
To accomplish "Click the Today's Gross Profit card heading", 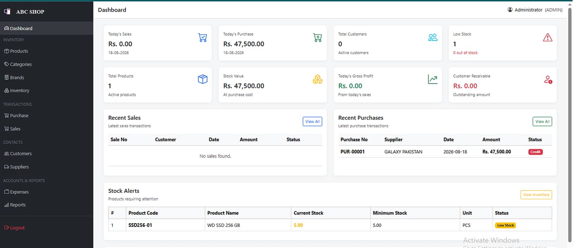I will (x=356, y=76).
